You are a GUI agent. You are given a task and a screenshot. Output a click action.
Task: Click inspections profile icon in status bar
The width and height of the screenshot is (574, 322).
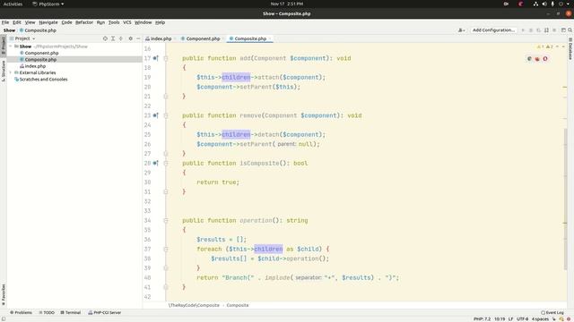pyautogui.click(x=561, y=318)
